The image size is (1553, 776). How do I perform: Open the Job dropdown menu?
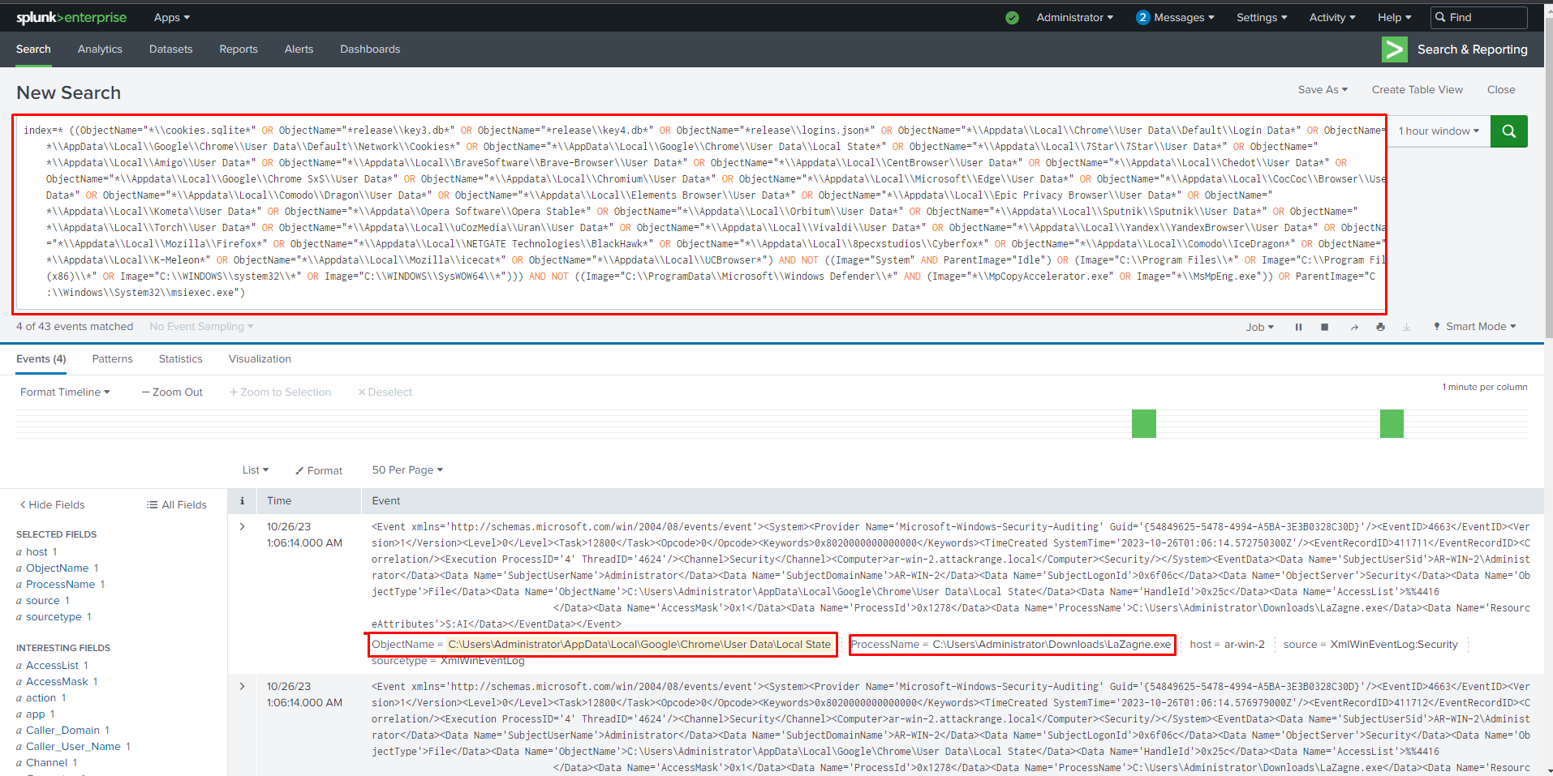coord(1258,327)
